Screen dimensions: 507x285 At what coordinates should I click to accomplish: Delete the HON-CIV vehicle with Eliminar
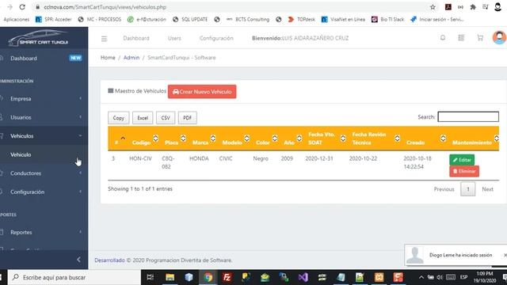coord(464,171)
